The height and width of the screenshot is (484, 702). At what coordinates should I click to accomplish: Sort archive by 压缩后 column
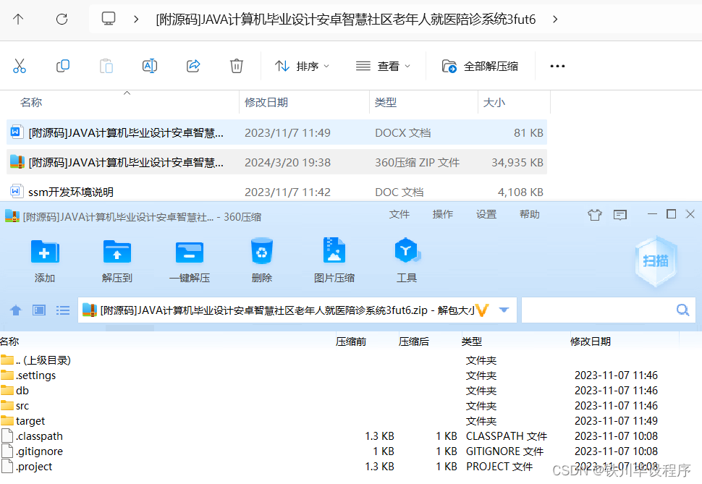click(x=414, y=341)
